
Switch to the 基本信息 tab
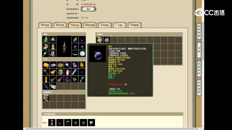[45, 25]
